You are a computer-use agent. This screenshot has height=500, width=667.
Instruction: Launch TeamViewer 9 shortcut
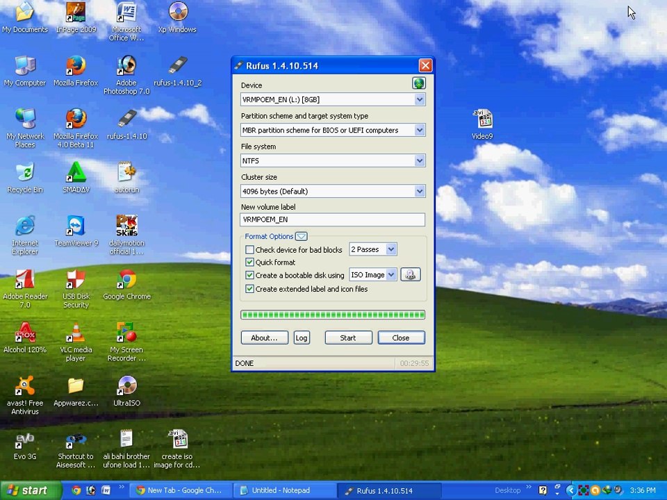[76, 231]
